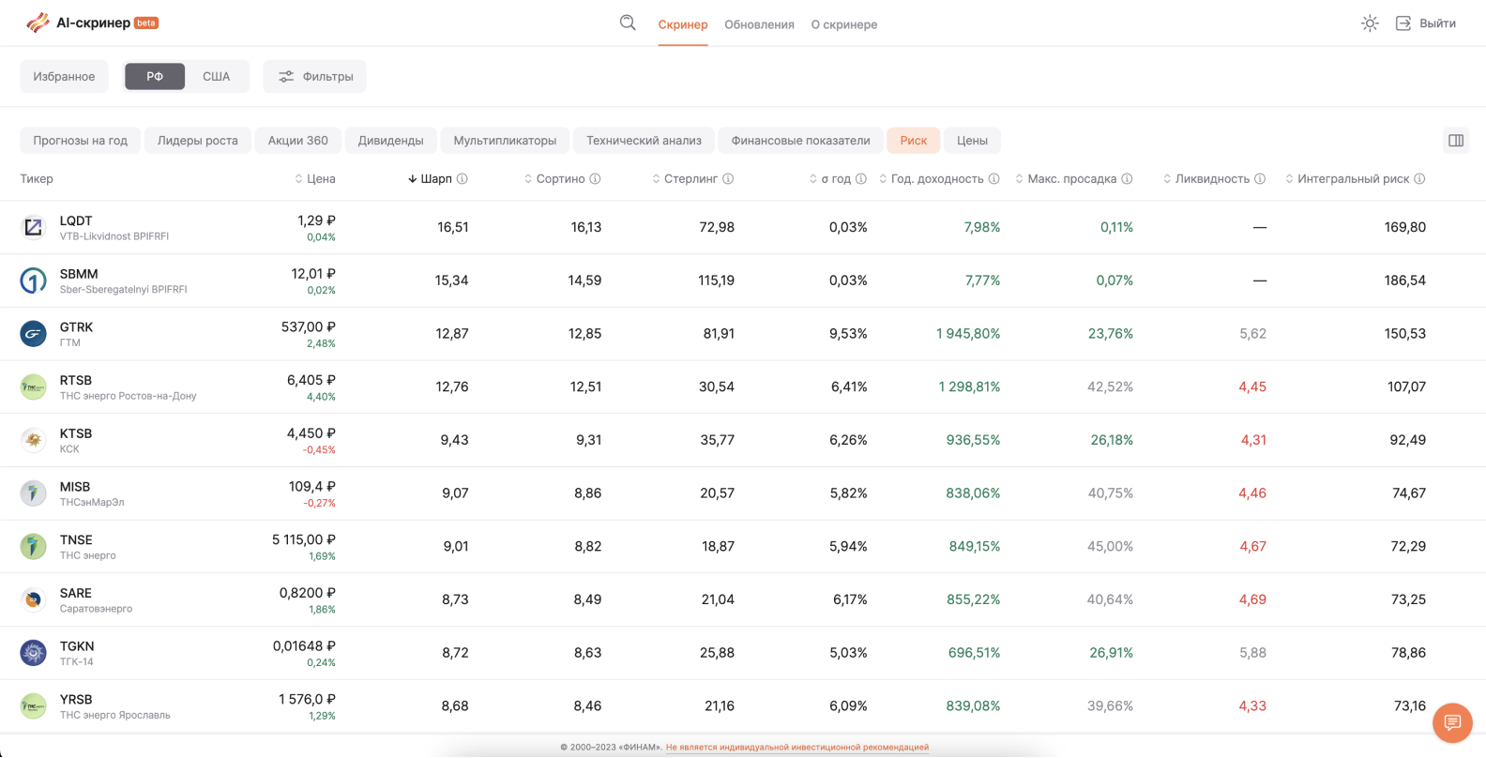Click the YRSB ticker logo
Viewport: 1486px width, 758px height.
pyautogui.click(x=33, y=705)
